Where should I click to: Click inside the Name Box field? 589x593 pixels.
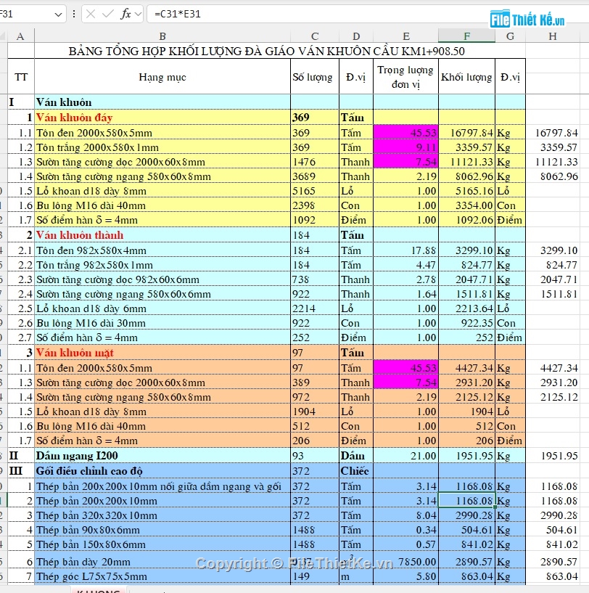(25, 14)
